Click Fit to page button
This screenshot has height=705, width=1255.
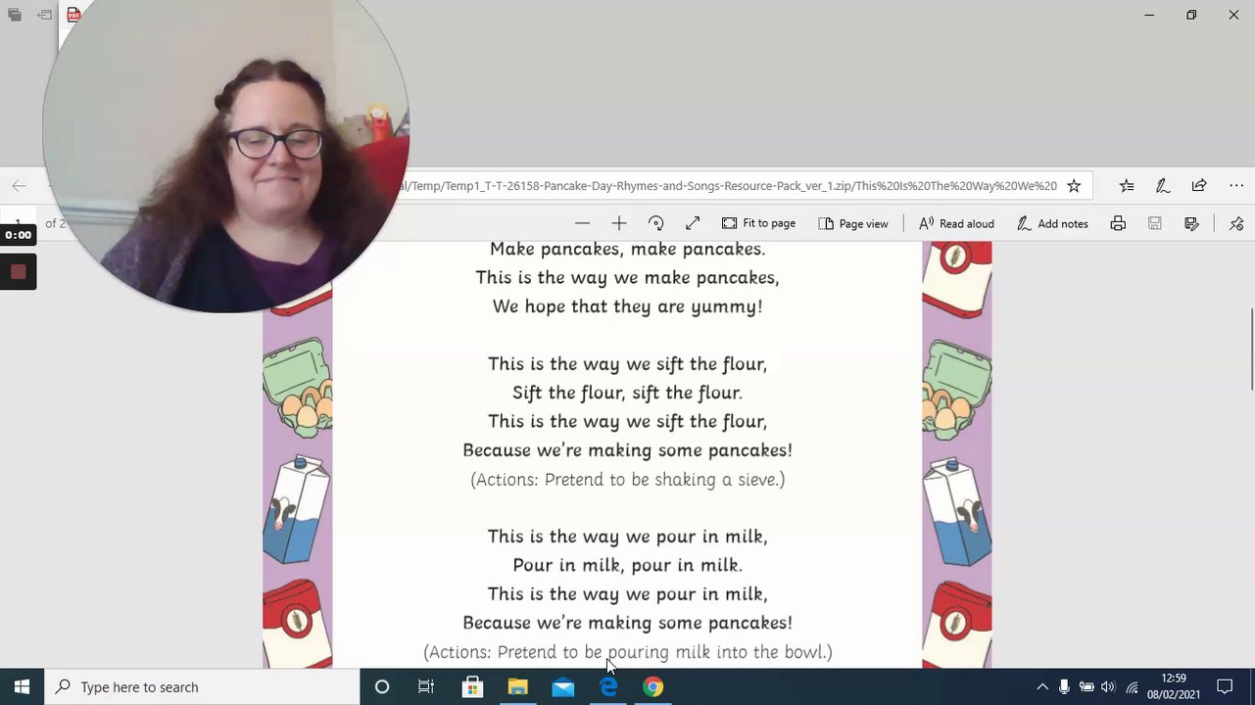(x=758, y=223)
